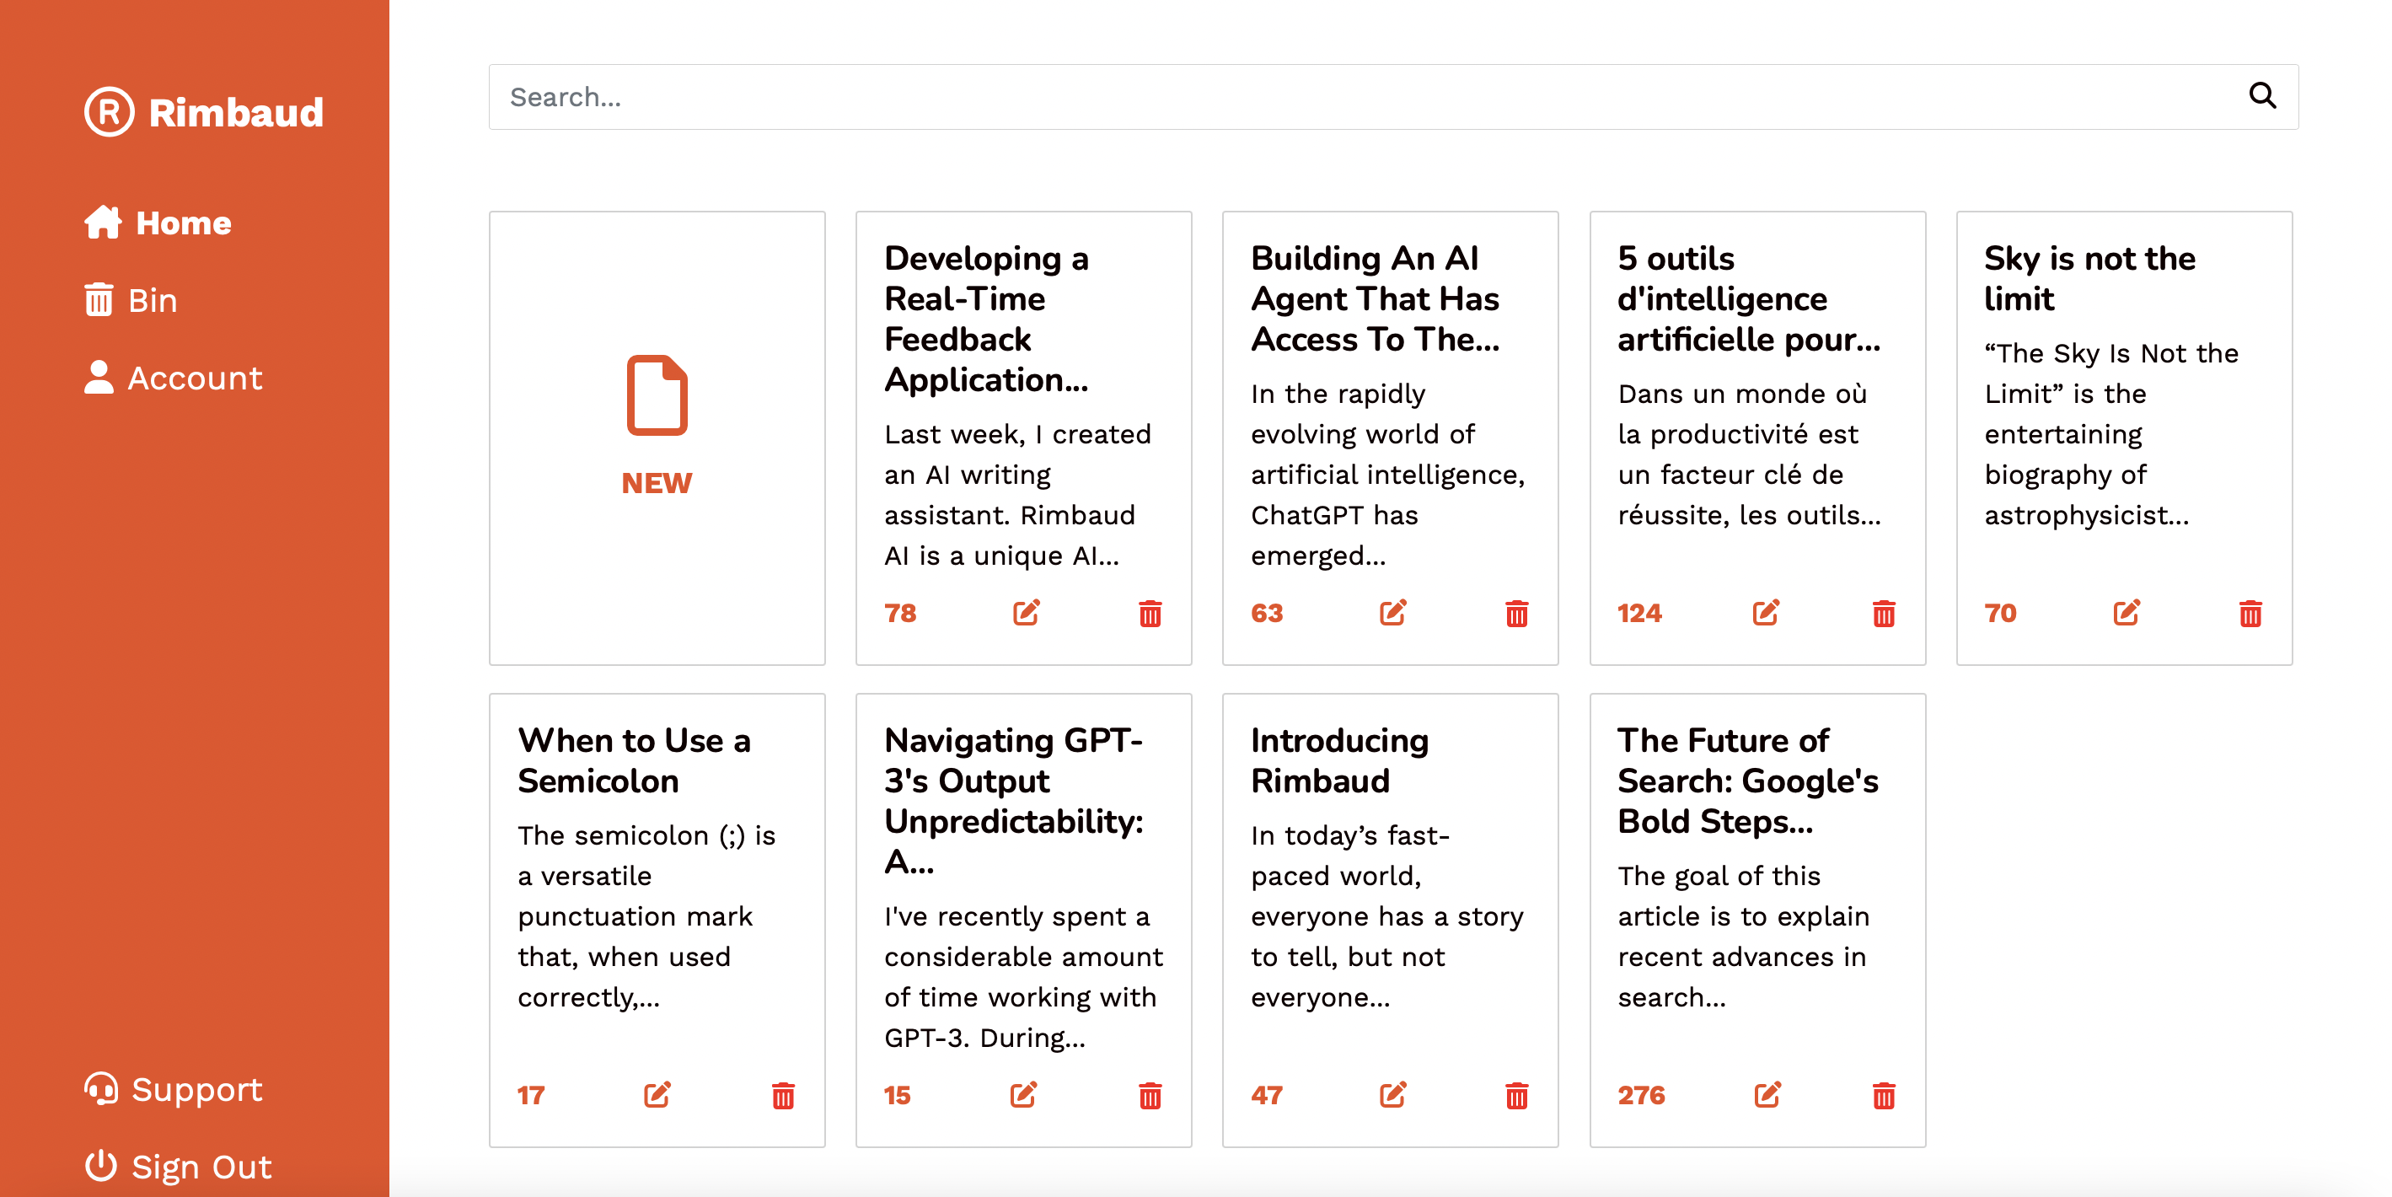Click word count 124
Viewport: 2392px width, 1197px height.
1639,613
